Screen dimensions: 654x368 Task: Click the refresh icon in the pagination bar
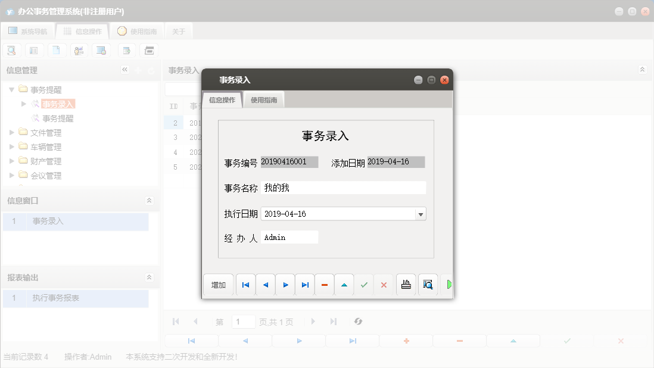pyautogui.click(x=358, y=321)
